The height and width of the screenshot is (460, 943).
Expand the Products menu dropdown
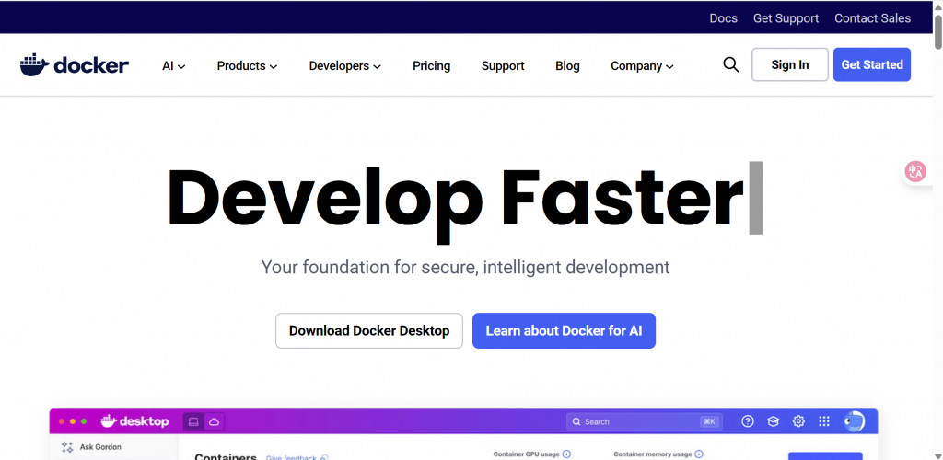point(247,66)
